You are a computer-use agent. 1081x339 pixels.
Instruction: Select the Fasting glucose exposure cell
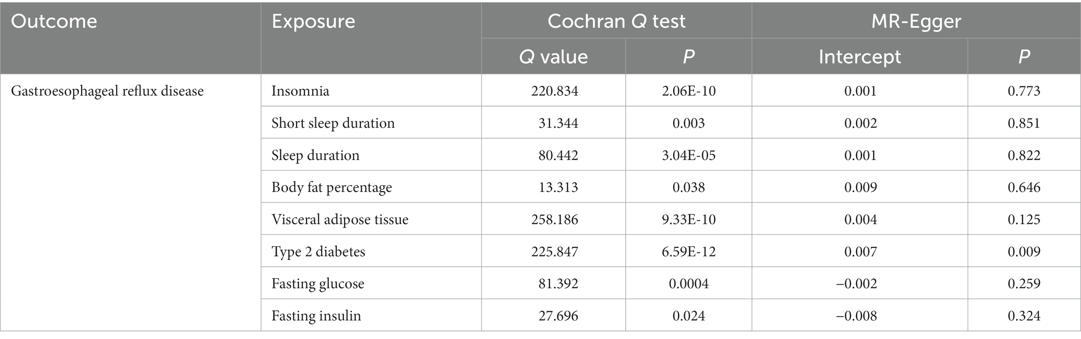click(x=317, y=284)
